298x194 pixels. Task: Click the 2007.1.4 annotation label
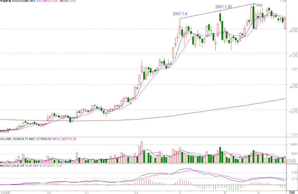(x=180, y=14)
